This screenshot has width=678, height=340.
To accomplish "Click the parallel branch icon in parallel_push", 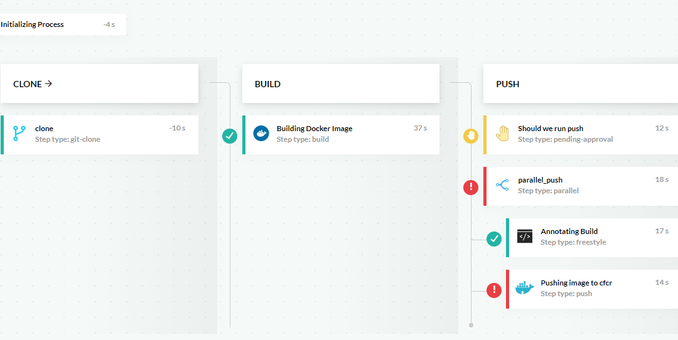I will coord(502,185).
